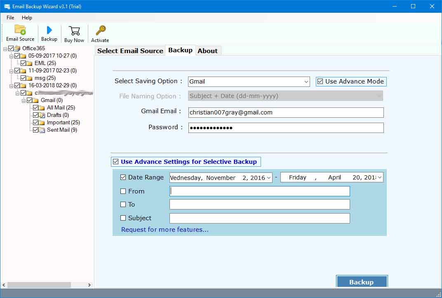
Task: Click the msg (25) folder icon
Action: pyautogui.click(x=29, y=78)
